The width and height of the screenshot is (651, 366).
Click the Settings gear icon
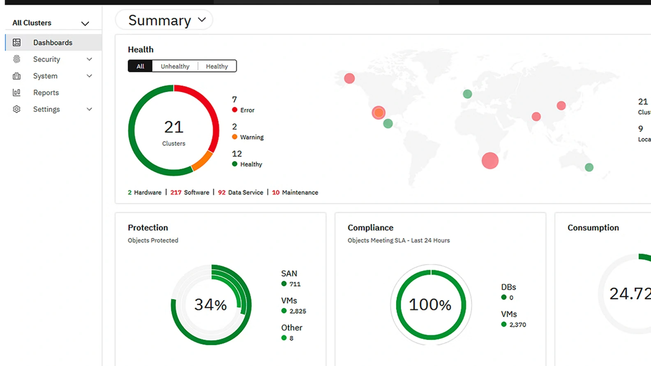16,109
